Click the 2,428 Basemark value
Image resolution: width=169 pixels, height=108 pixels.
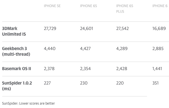click(122, 69)
